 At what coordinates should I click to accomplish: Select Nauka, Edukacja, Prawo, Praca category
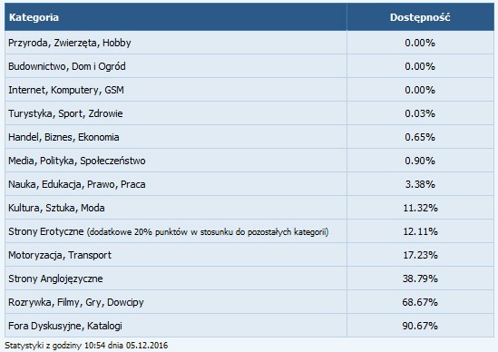pyautogui.click(x=77, y=184)
